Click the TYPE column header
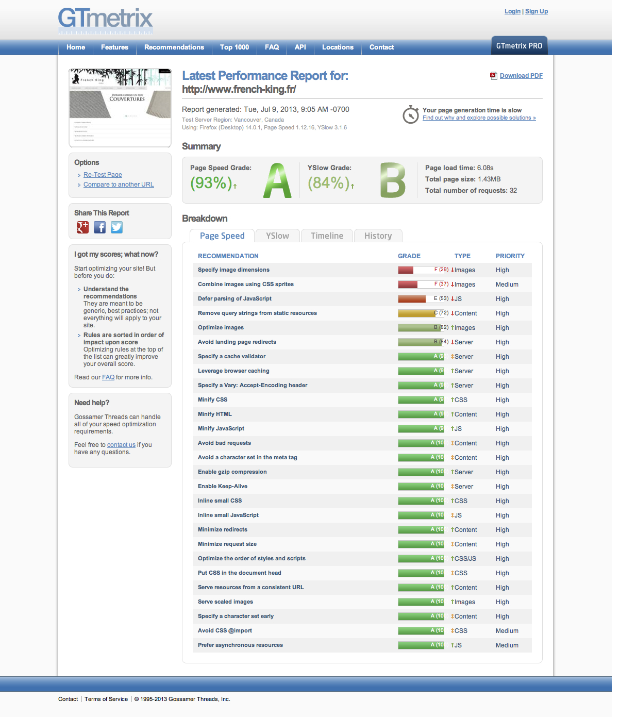 point(462,256)
